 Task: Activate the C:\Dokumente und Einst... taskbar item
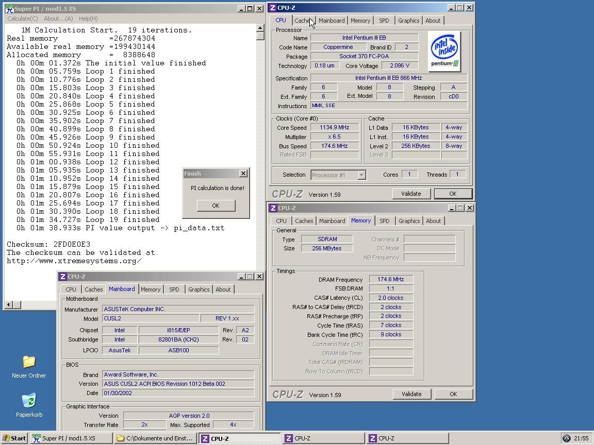click(155, 438)
